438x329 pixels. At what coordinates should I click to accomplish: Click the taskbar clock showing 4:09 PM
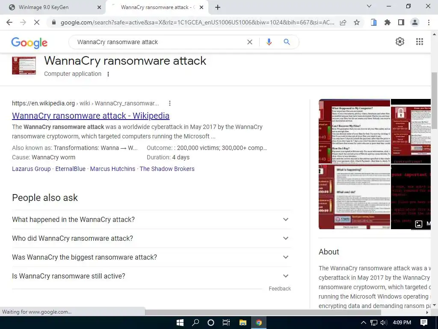pyautogui.click(x=402, y=323)
